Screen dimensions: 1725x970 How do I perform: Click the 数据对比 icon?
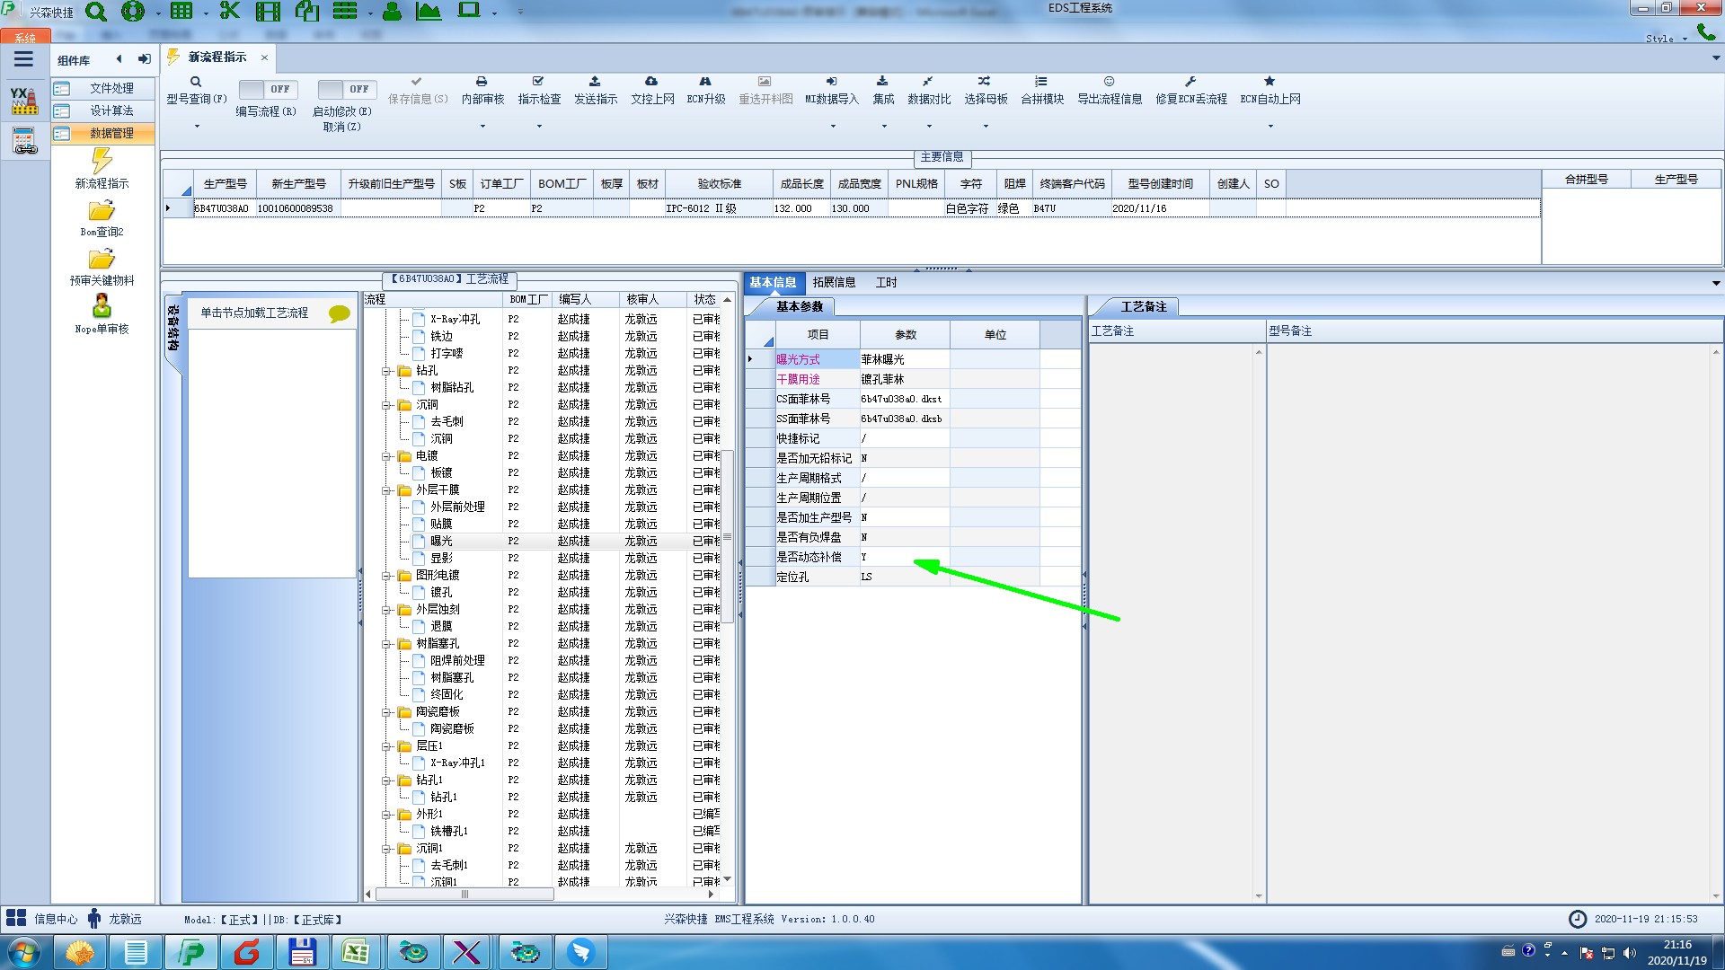tap(928, 82)
